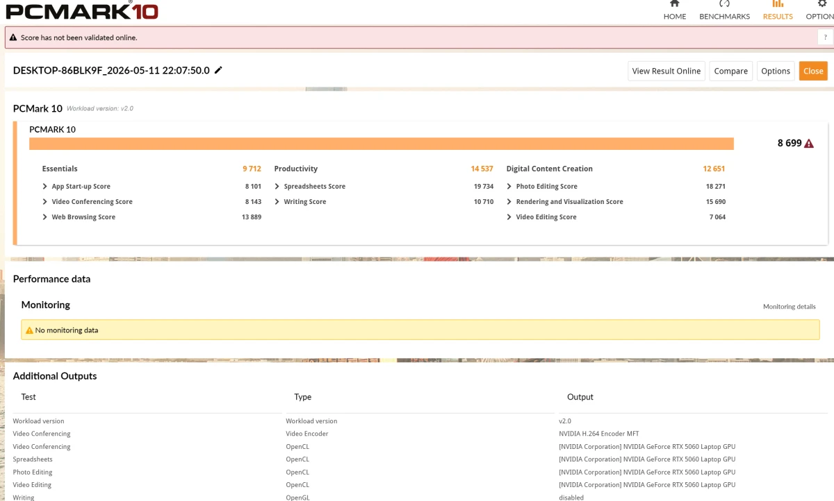Click the Output column header

click(580, 397)
